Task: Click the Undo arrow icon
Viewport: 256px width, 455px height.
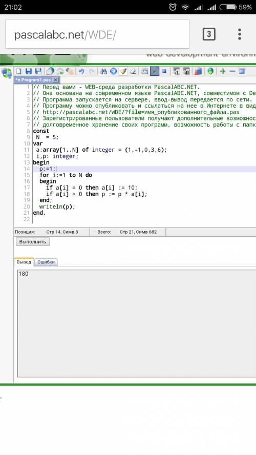Action: [x=81, y=71]
